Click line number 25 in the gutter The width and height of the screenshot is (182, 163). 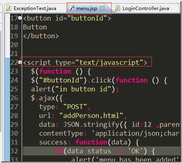14,89
